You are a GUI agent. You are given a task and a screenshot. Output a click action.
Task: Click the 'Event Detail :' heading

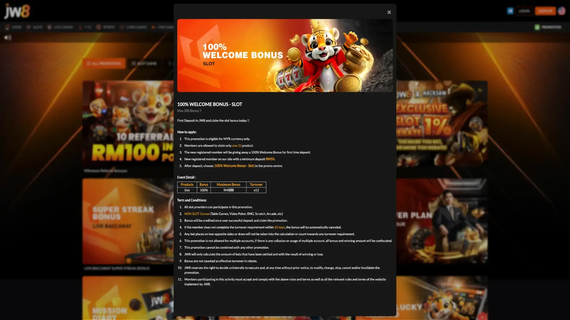pos(186,177)
